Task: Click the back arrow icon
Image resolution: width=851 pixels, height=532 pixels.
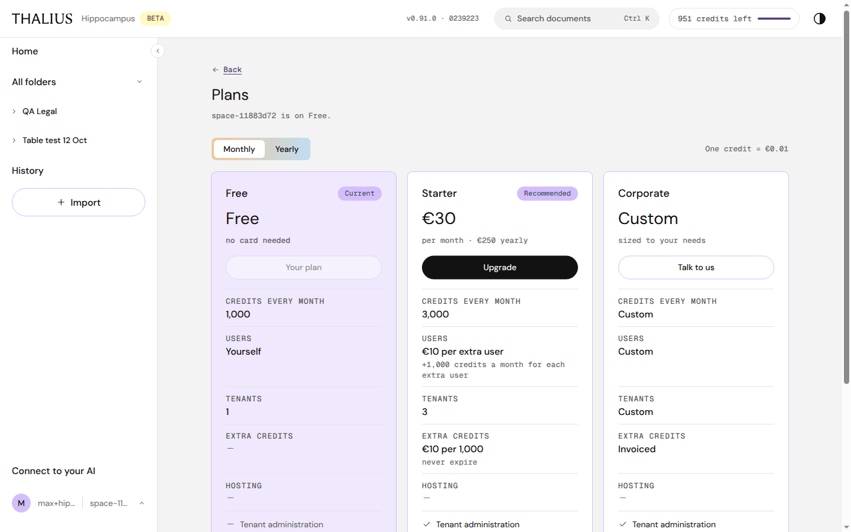Action: coord(216,70)
